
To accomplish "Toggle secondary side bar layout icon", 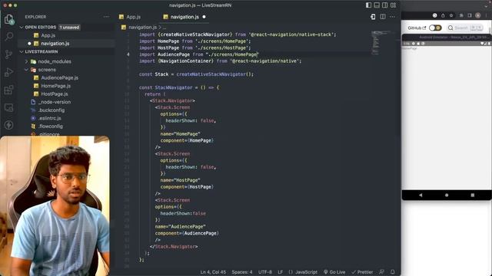I will coord(384,5).
